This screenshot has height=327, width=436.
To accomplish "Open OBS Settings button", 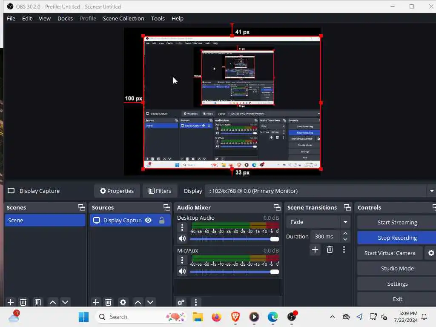I will point(397,284).
